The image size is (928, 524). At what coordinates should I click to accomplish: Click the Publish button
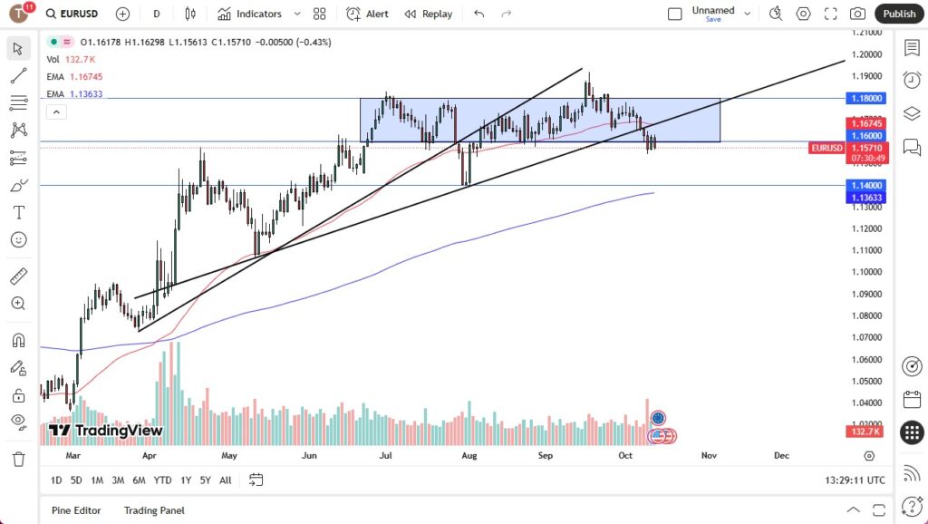coord(899,14)
